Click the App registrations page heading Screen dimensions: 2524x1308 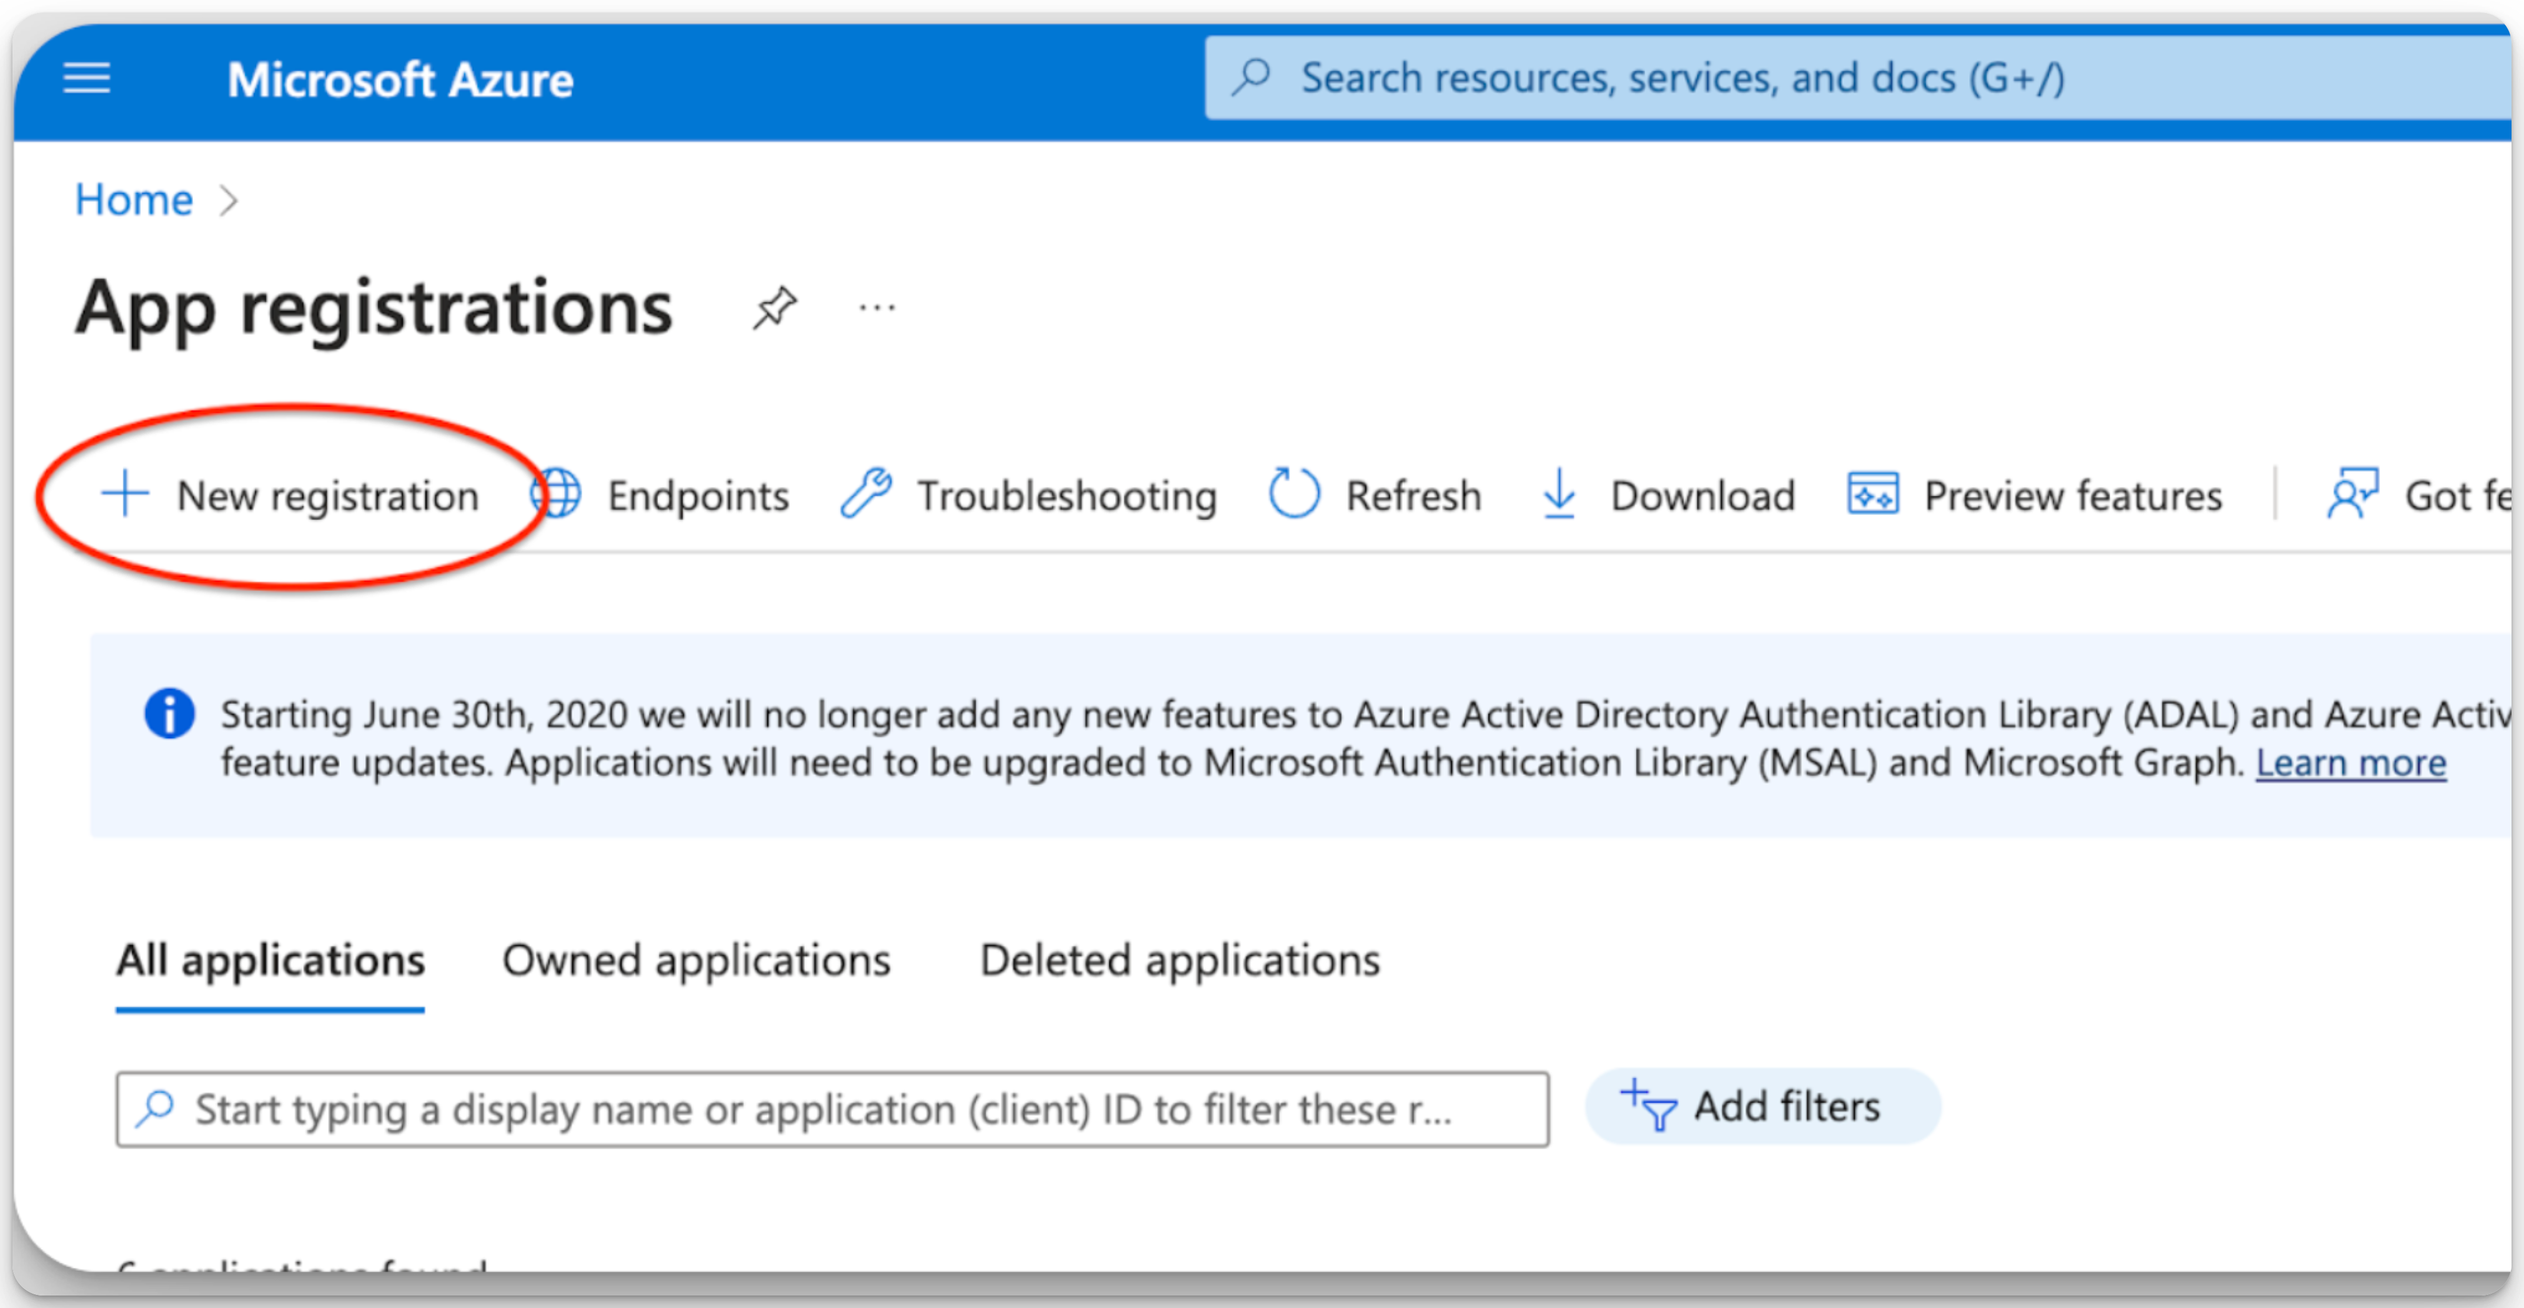pos(374,308)
